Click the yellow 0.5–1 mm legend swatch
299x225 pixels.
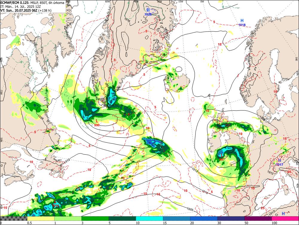click(41, 218)
